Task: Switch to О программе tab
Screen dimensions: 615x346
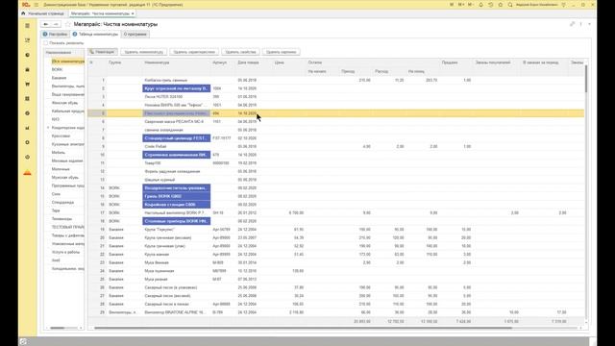Action: point(135,35)
